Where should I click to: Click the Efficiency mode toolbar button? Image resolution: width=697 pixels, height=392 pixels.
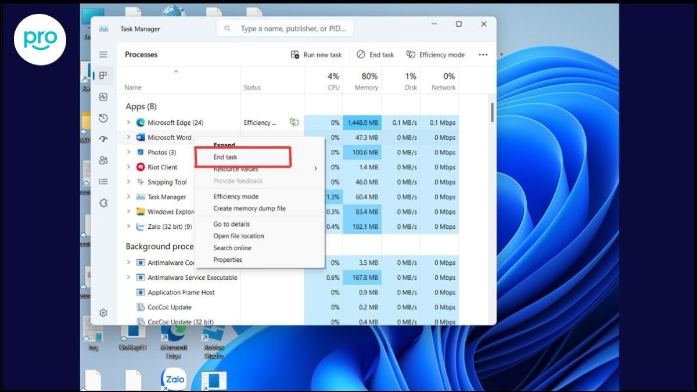point(436,55)
